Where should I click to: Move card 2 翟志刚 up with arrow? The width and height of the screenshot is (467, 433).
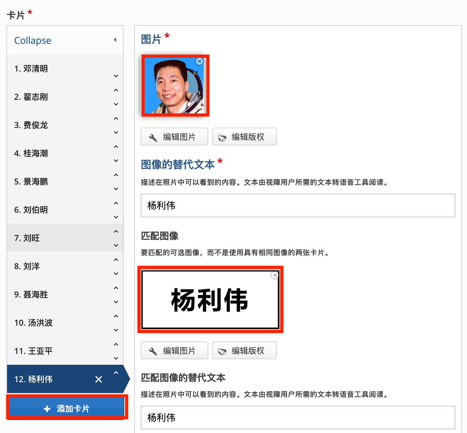pos(116,90)
